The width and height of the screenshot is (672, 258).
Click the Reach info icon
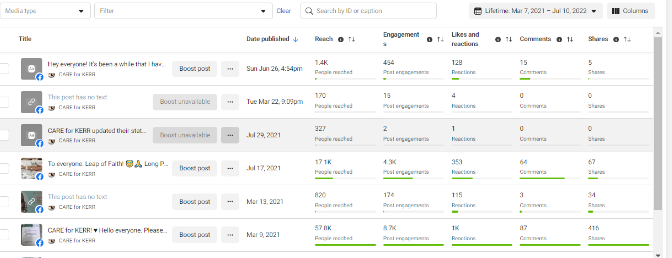pyautogui.click(x=341, y=39)
